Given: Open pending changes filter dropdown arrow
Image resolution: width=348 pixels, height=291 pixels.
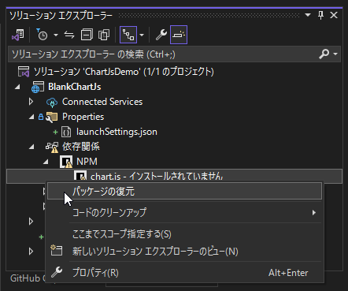Looking at the screenshot, I should tap(56, 35).
